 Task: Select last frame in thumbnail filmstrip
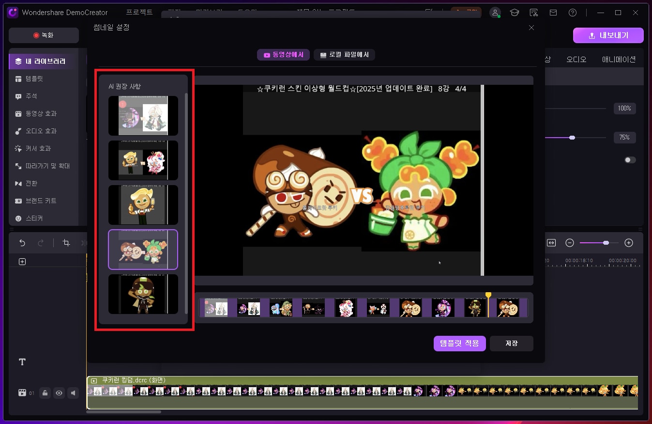[508, 308]
